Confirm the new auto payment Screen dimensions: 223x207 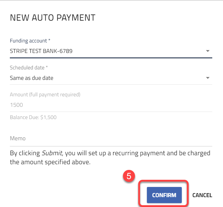tap(164, 195)
